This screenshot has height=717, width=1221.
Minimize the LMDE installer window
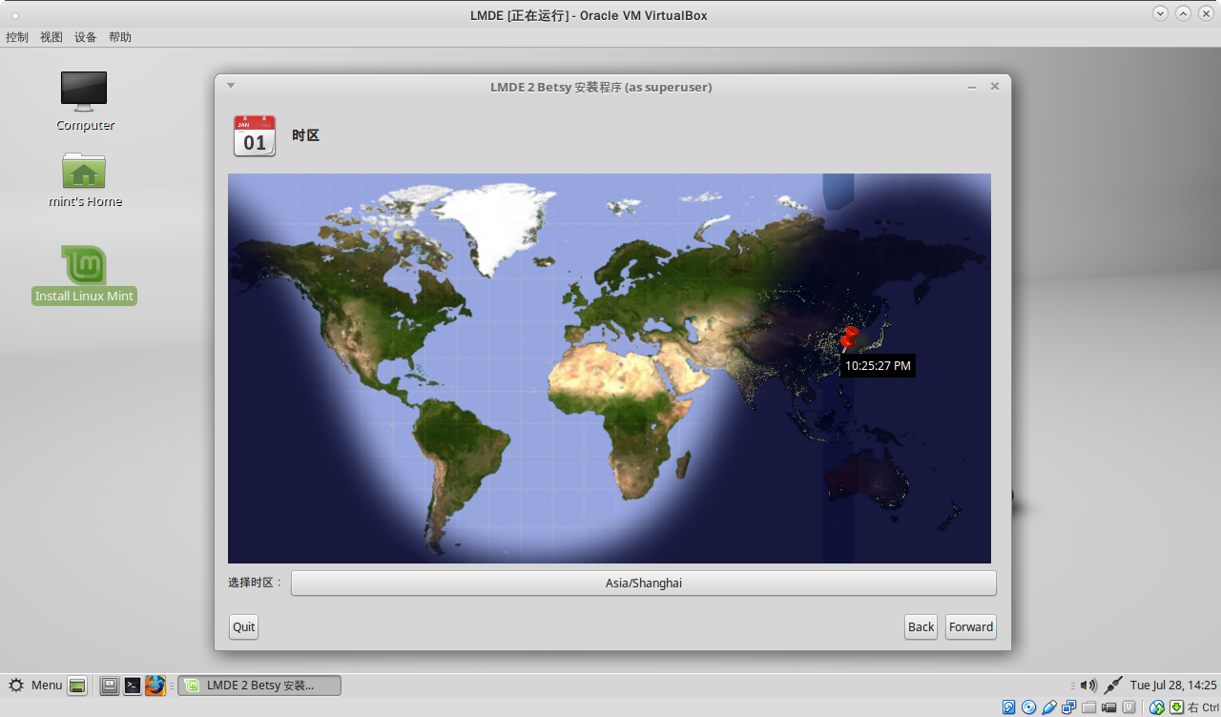(x=972, y=87)
